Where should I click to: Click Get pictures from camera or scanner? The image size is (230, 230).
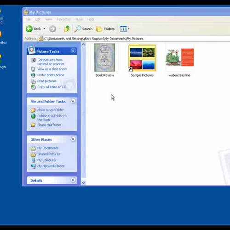point(51,62)
